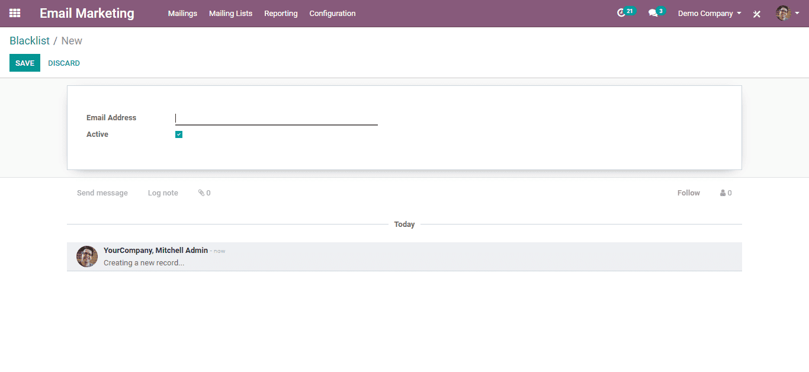Image resolution: width=809 pixels, height=372 pixels.
Task: Click the Active field label
Action: pyautogui.click(x=97, y=134)
